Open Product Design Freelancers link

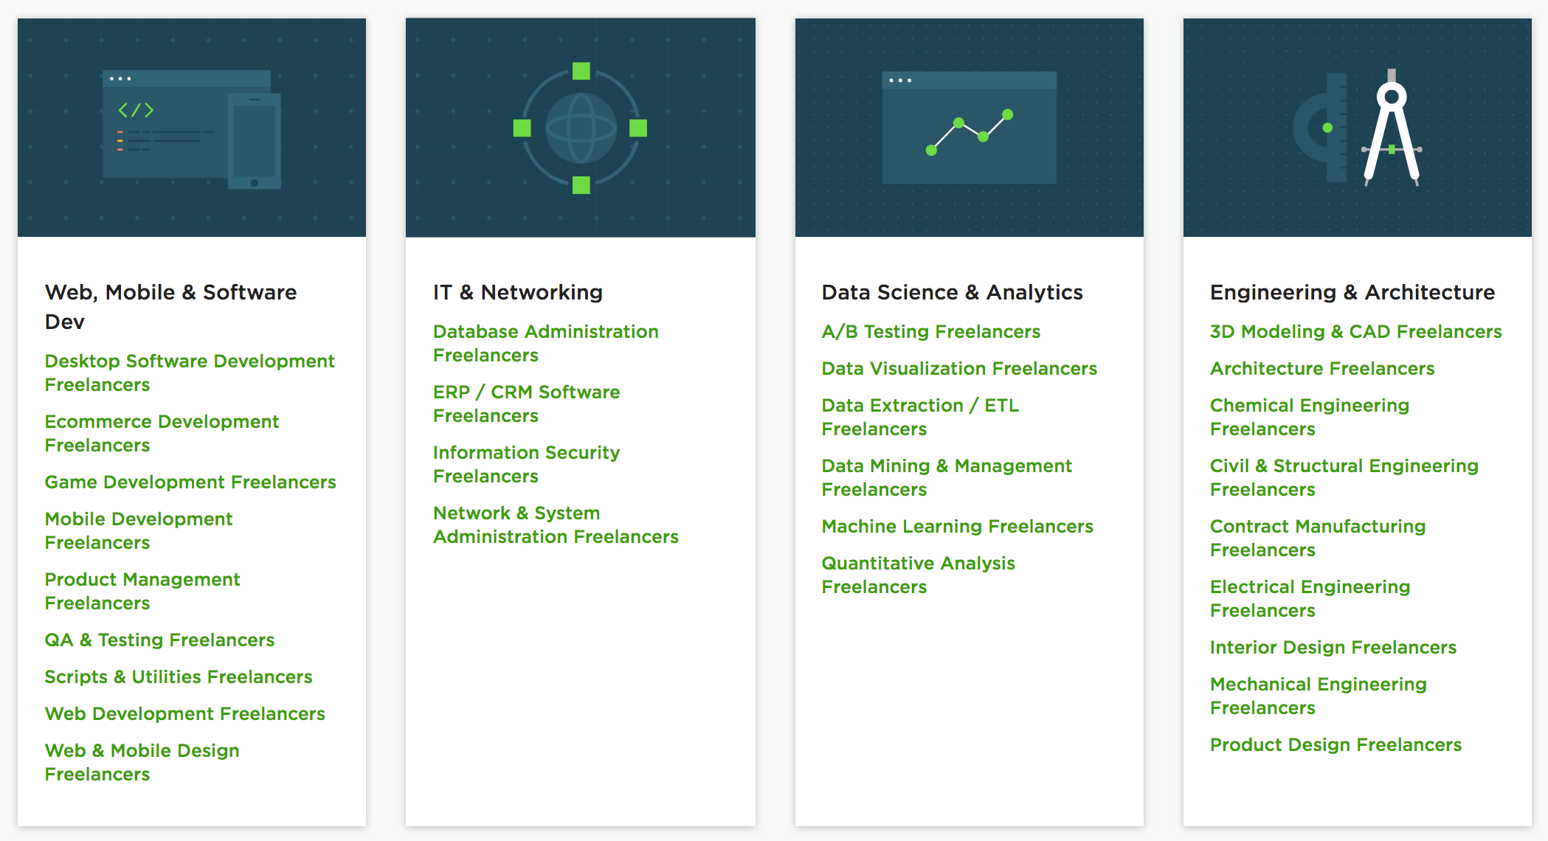click(1336, 744)
